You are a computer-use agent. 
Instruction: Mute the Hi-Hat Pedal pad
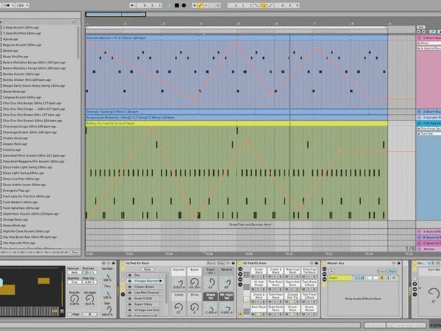click(x=254, y=289)
